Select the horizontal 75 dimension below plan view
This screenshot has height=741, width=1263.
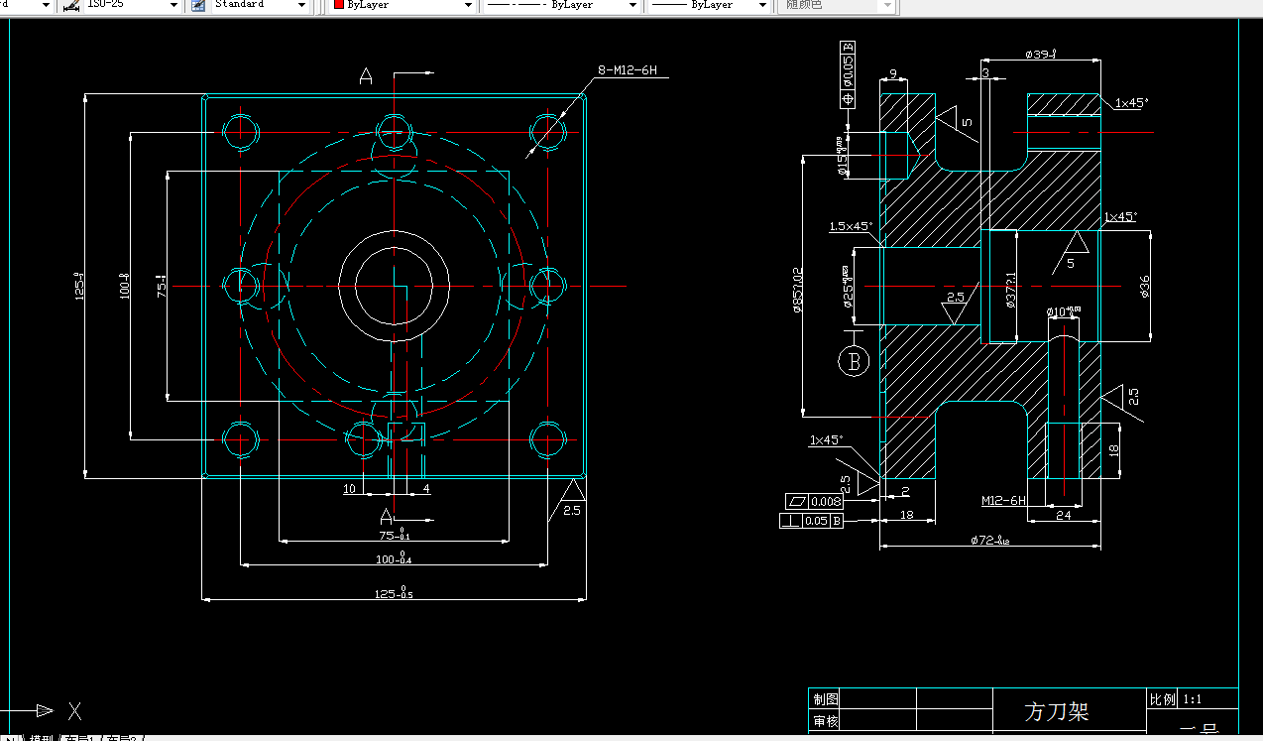point(394,535)
